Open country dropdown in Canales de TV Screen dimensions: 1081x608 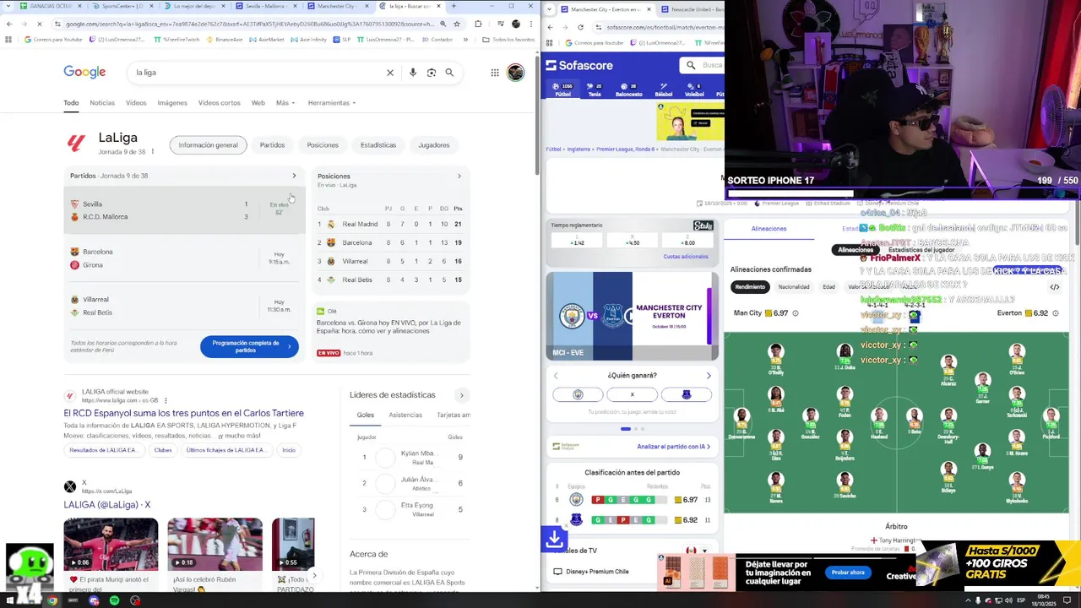(x=698, y=551)
